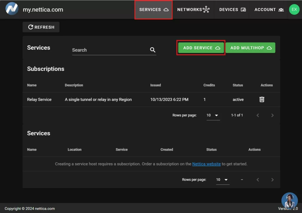The width and height of the screenshot is (302, 213).
Task: Go to next page in Services table
Action: 272,180
